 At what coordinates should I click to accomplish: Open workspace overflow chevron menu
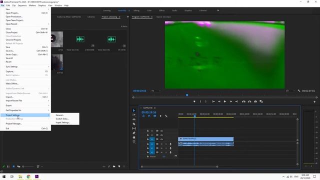pos(218,10)
